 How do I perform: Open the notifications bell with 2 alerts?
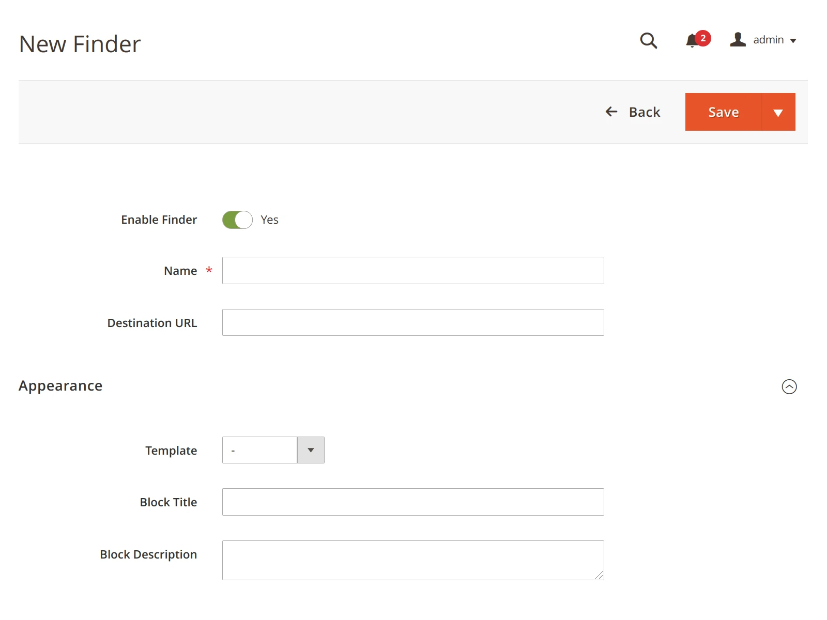692,41
